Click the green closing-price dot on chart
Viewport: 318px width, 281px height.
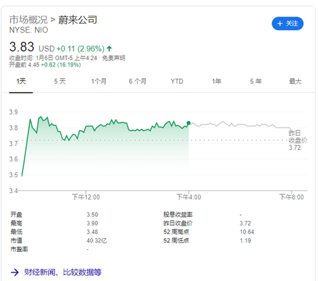point(188,123)
